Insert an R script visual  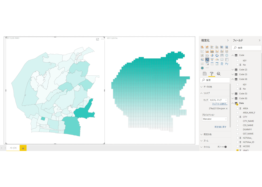point(222,64)
